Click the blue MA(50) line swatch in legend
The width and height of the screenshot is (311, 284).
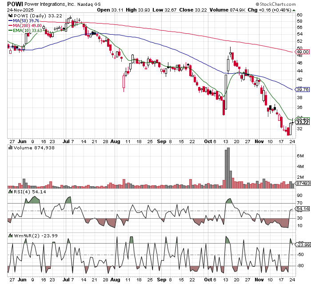[x=10, y=20]
